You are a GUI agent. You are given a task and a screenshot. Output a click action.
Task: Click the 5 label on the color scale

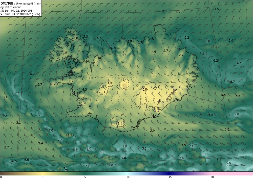(x=85, y=177)
